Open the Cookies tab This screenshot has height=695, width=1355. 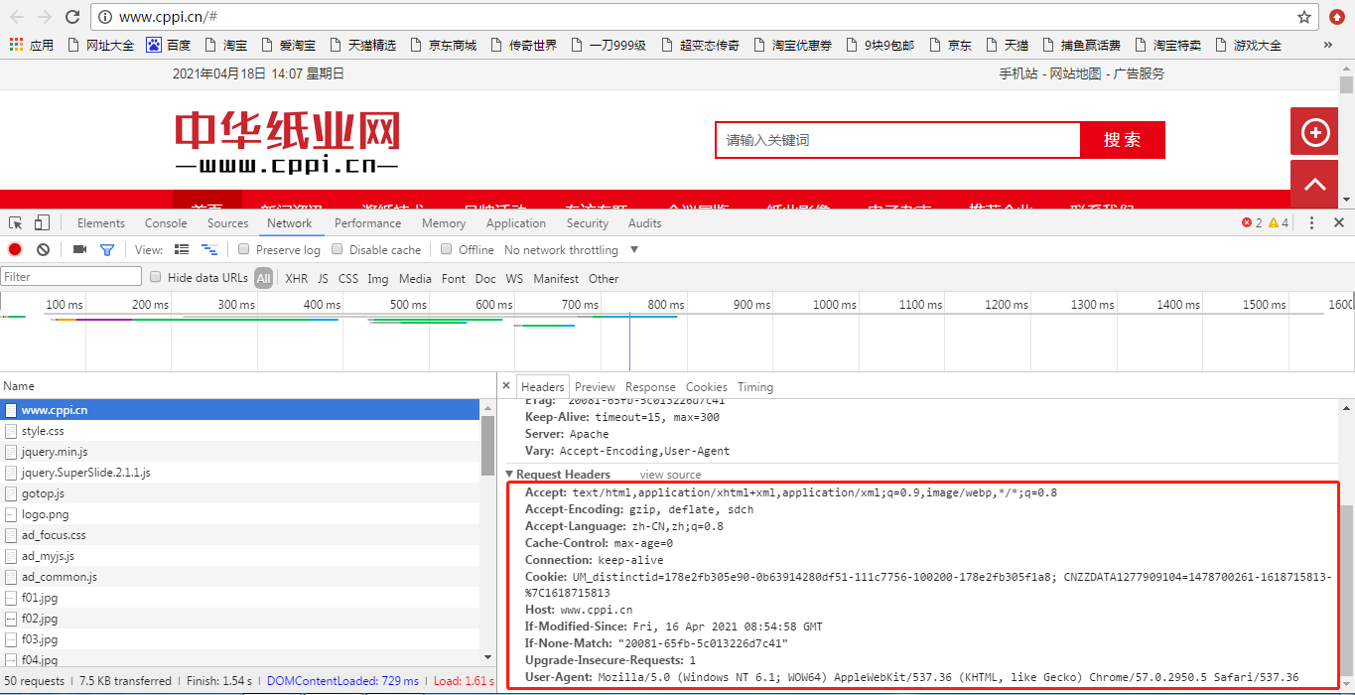coord(707,387)
